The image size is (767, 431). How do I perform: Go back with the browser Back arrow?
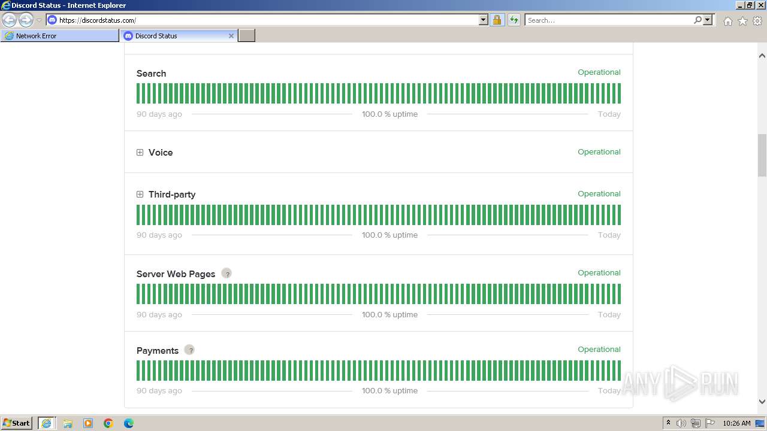10,20
